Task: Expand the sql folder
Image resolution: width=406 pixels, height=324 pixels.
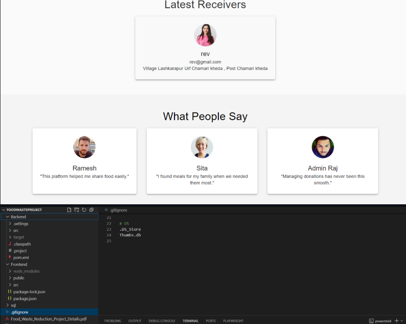Action: tap(13, 305)
